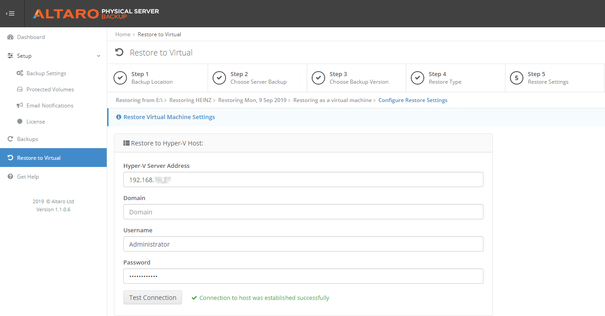605x316 pixels.
Task: Click the Home breadcrumb link
Action: coord(122,34)
